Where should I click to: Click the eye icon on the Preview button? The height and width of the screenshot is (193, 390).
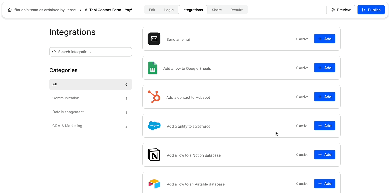tap(333, 10)
